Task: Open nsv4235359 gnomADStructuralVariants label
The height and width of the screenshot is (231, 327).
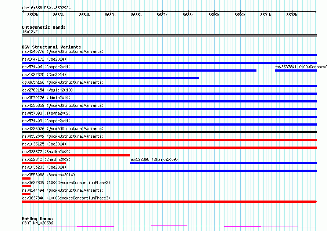Action: pos(63,105)
